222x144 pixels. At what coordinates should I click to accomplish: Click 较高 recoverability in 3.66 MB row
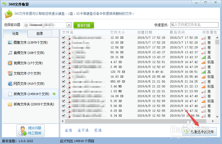tap(211, 87)
